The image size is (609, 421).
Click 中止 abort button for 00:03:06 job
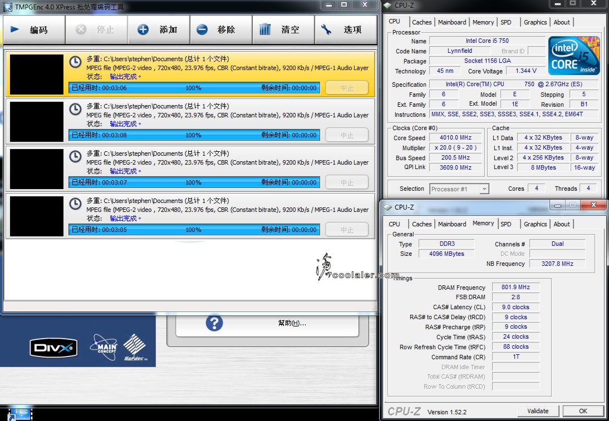click(x=347, y=88)
